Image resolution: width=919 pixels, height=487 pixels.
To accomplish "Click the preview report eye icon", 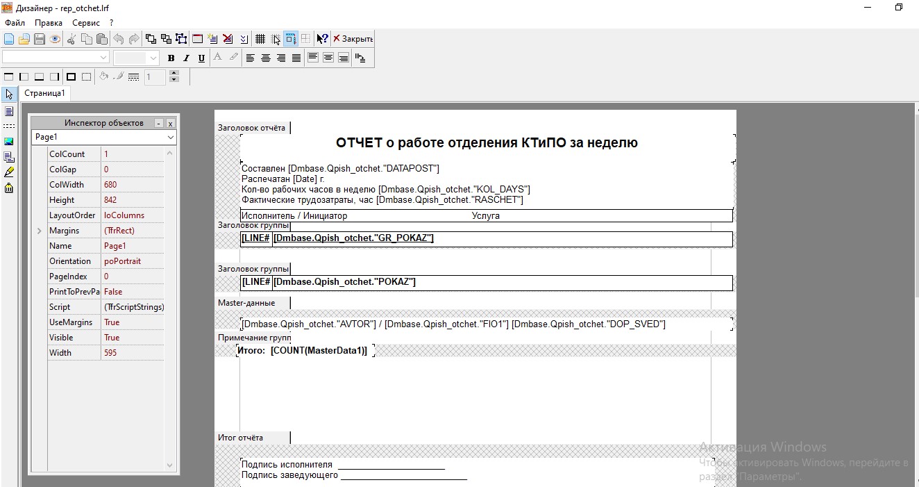I will tap(55, 39).
